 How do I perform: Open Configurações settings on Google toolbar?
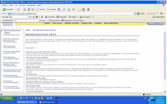(158, 17)
